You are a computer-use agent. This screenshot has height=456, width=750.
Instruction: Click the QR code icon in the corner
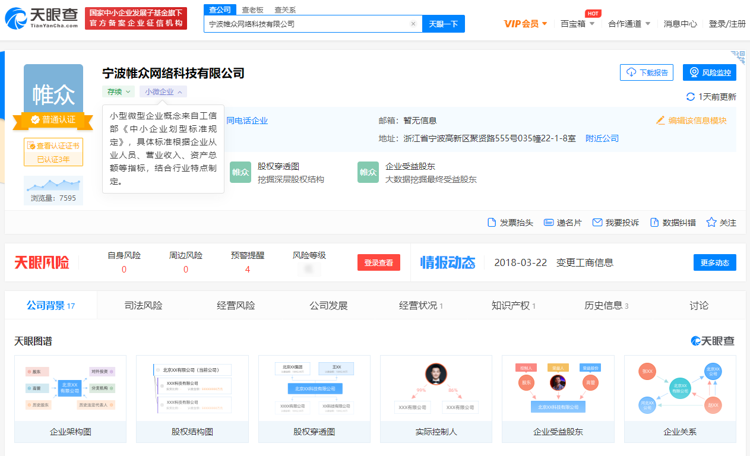point(738,58)
